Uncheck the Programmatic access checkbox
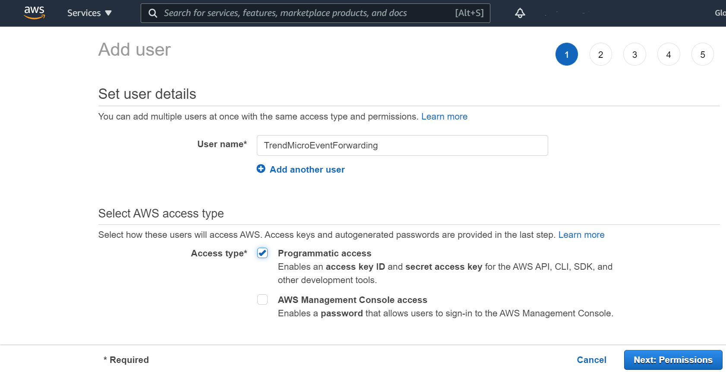The width and height of the screenshot is (726, 372). click(262, 253)
